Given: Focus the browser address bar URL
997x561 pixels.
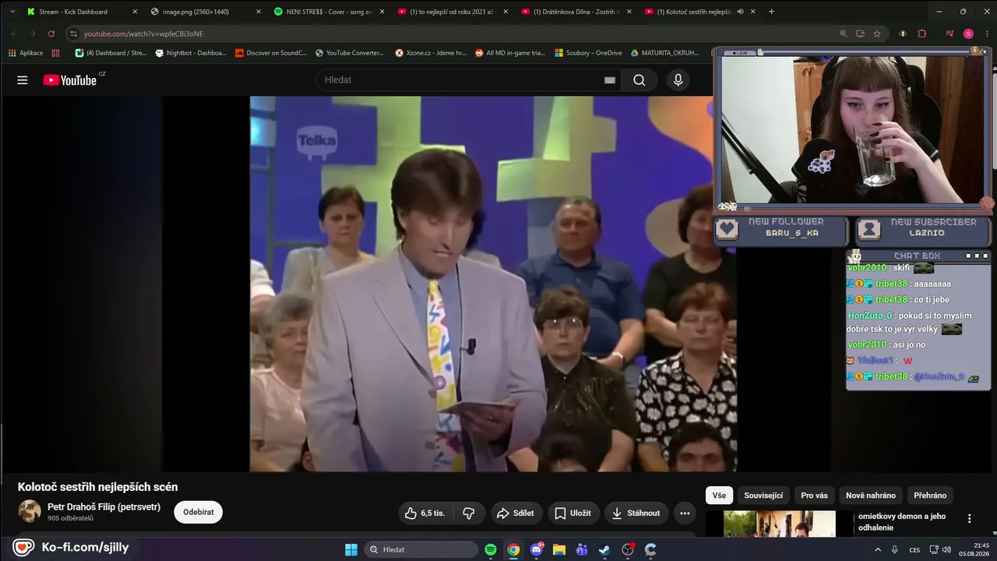Looking at the screenshot, I should (x=143, y=34).
